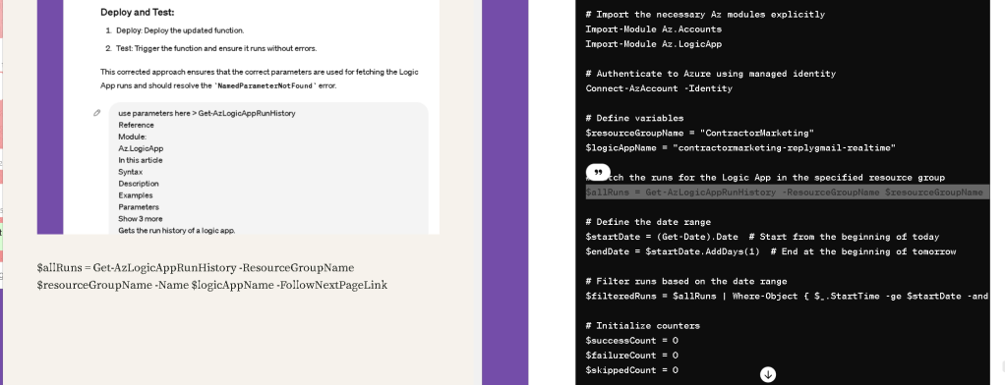Click "Gets the run history of a logic app."
The image size is (1005, 385).
177,230
